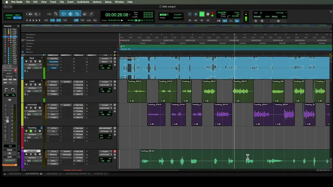The height and width of the screenshot is (187, 333).
Task: Click the zoom preset 5 button
Action: 40,20
